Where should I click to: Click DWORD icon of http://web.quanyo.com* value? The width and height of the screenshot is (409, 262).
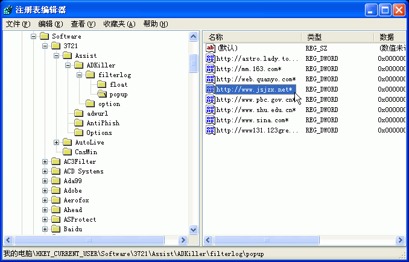tap(211, 79)
